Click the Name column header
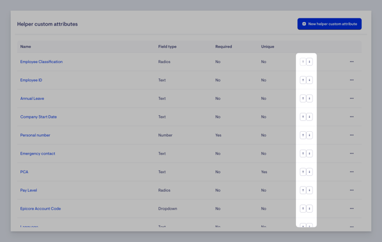The height and width of the screenshot is (242, 382). pos(25,46)
